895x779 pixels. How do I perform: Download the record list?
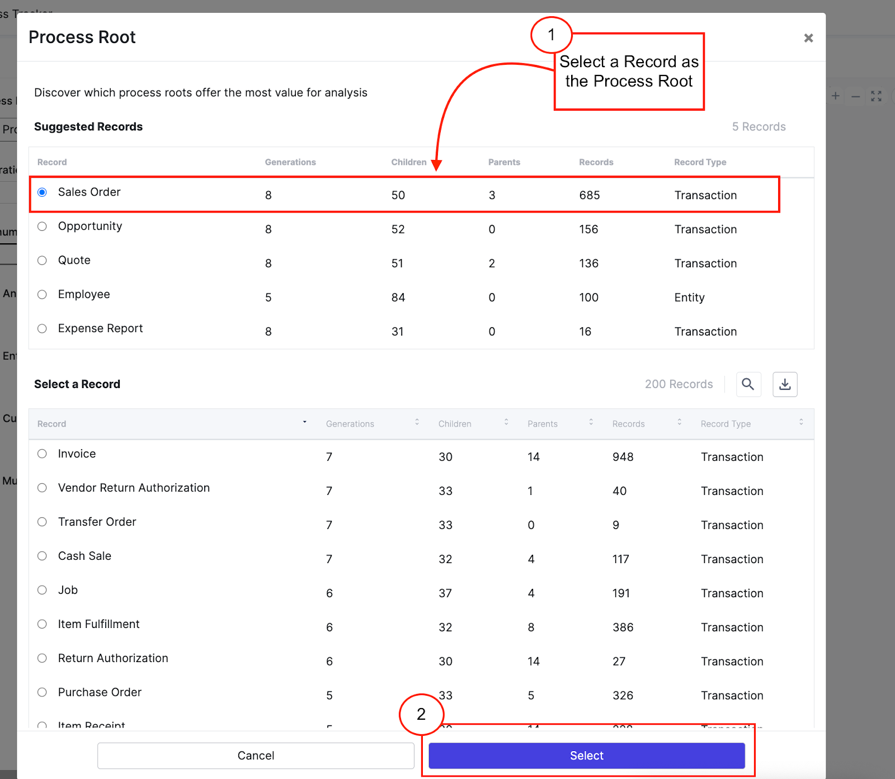tap(785, 384)
